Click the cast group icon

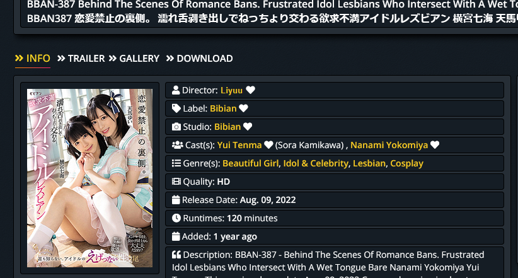pos(178,145)
